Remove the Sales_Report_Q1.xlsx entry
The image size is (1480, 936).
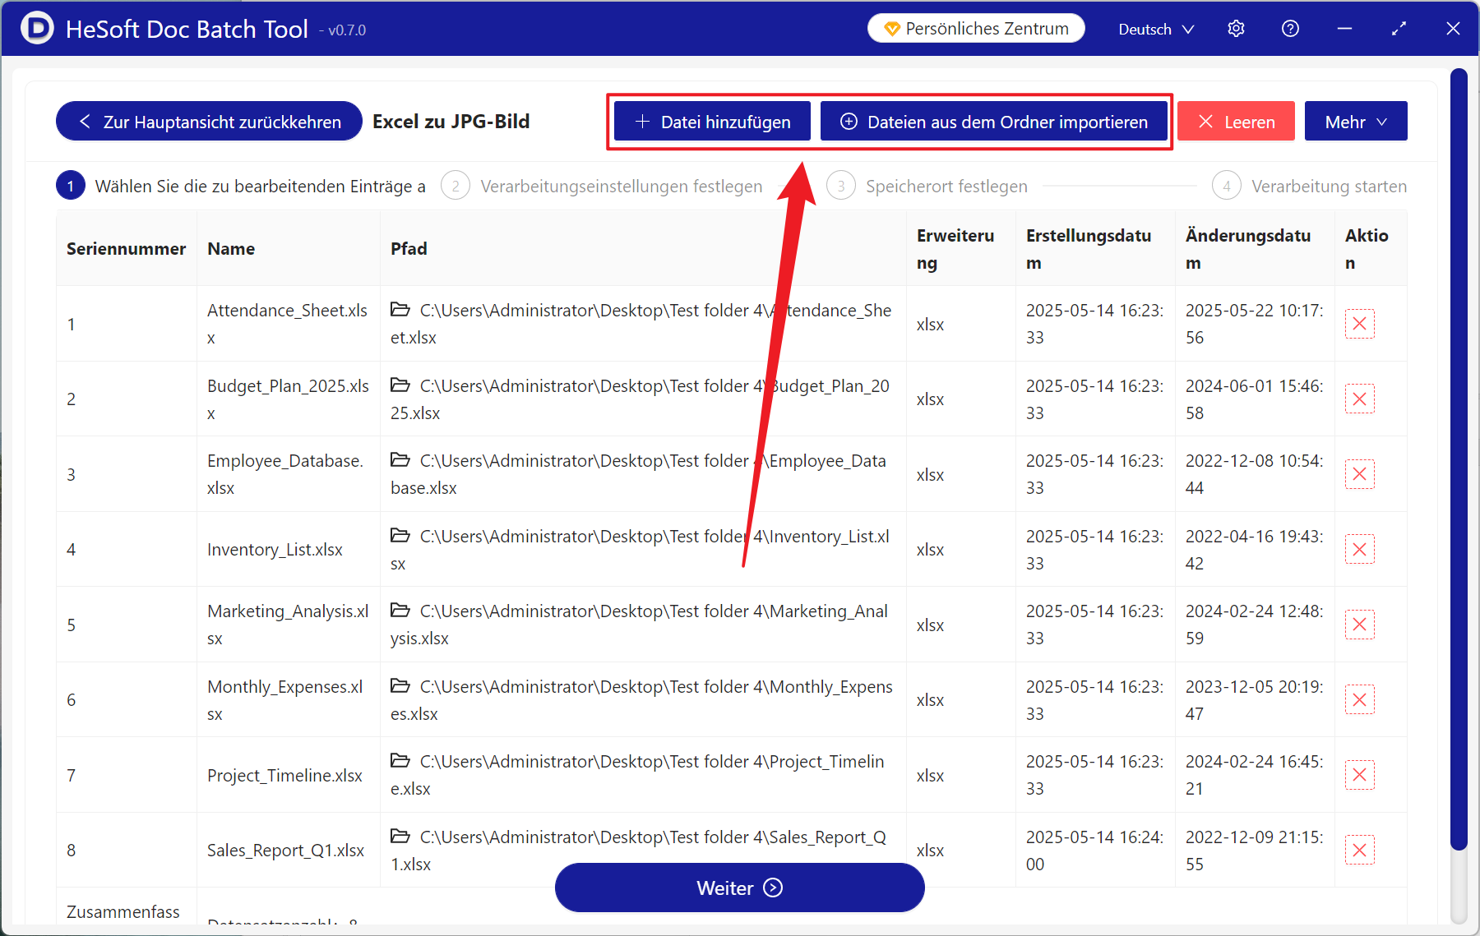1359,851
